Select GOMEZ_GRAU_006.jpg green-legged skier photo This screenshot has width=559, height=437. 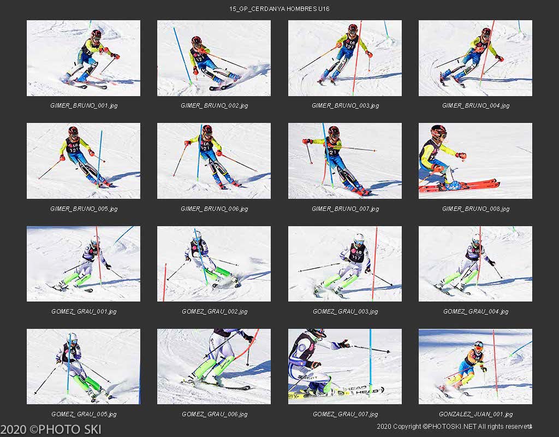pos(214,367)
